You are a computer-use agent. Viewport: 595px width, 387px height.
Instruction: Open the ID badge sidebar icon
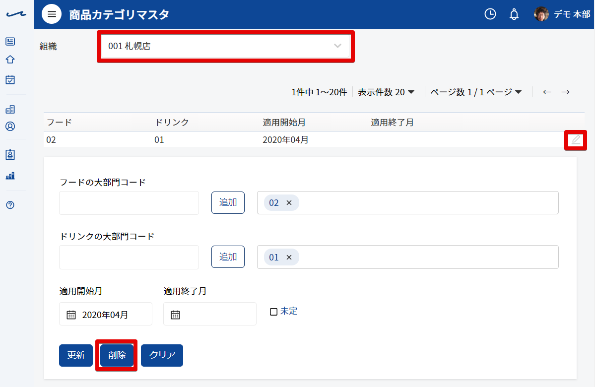point(10,154)
